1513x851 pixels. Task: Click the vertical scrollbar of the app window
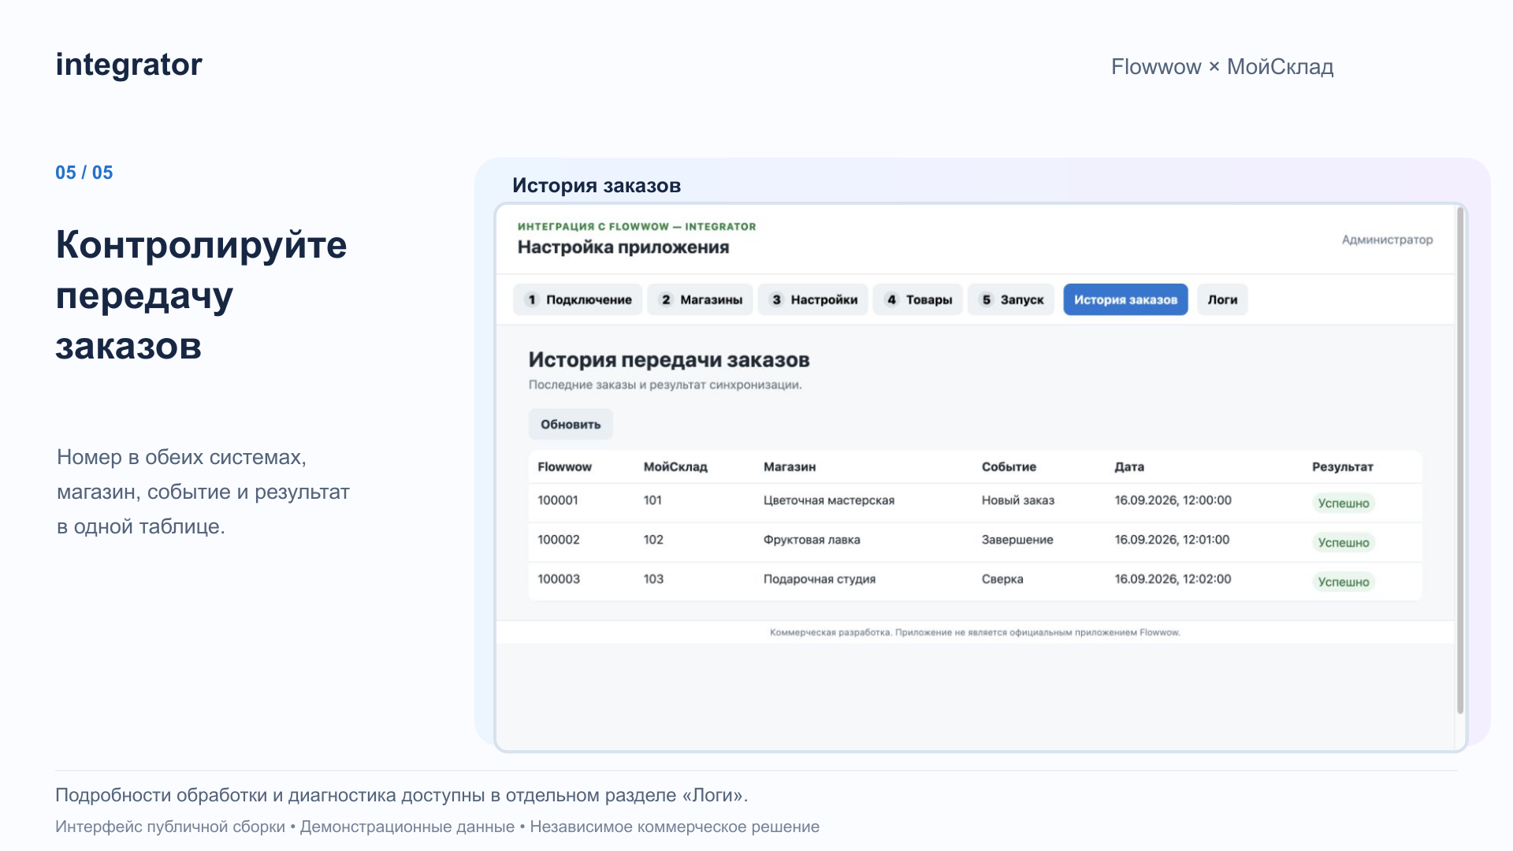coord(1460,461)
